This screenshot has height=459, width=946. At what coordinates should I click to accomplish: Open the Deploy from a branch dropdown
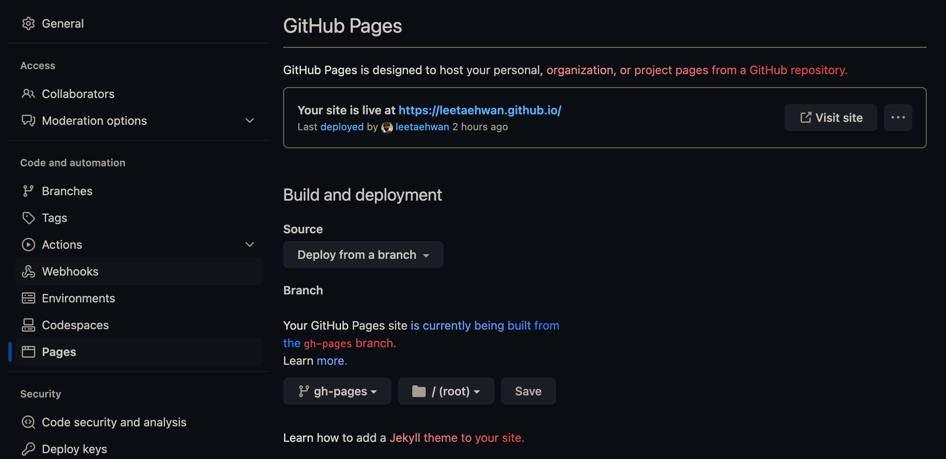363,255
